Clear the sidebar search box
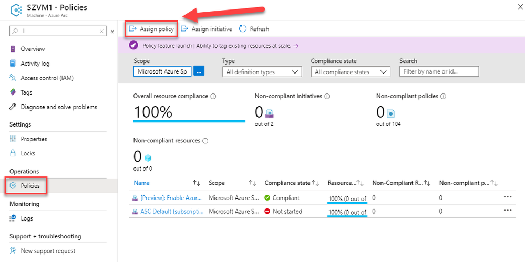 pos(102,32)
